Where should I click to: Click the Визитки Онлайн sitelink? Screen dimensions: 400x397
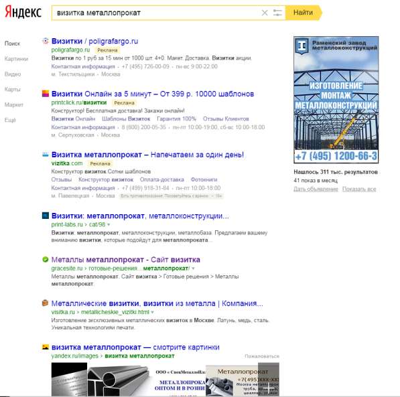click(73, 118)
